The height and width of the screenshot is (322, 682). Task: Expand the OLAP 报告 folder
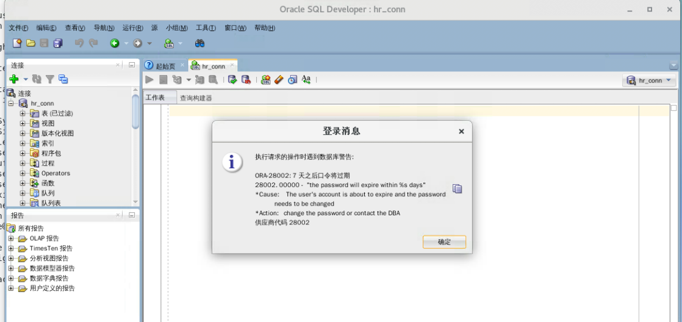click(11, 238)
